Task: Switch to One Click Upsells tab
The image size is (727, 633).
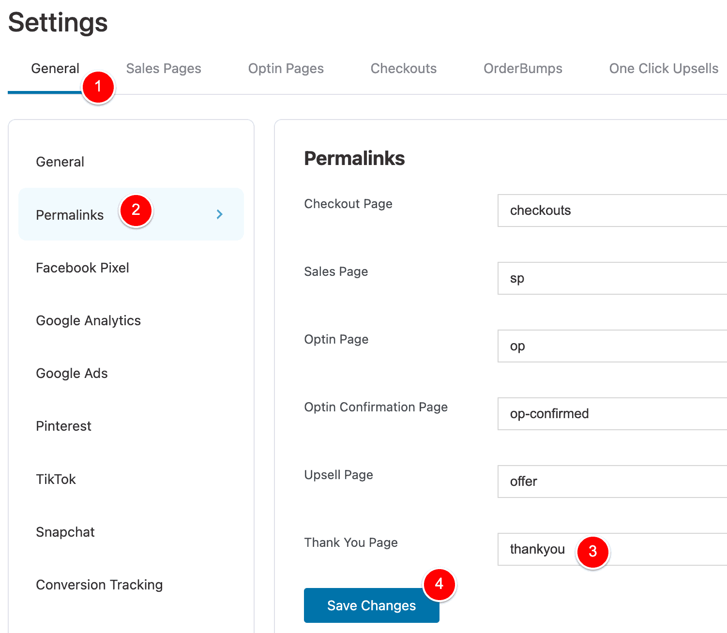Action: point(664,69)
